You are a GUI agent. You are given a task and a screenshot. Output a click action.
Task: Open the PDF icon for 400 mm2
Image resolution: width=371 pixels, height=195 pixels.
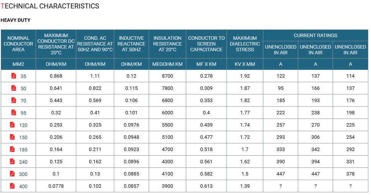tap(12, 186)
